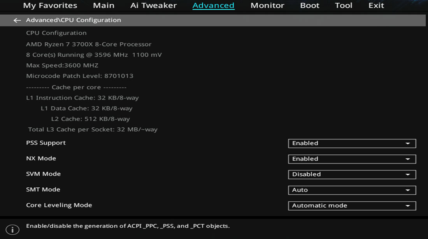Click the 8 Core(s) Running @ 3596 MHz line

pos(94,55)
